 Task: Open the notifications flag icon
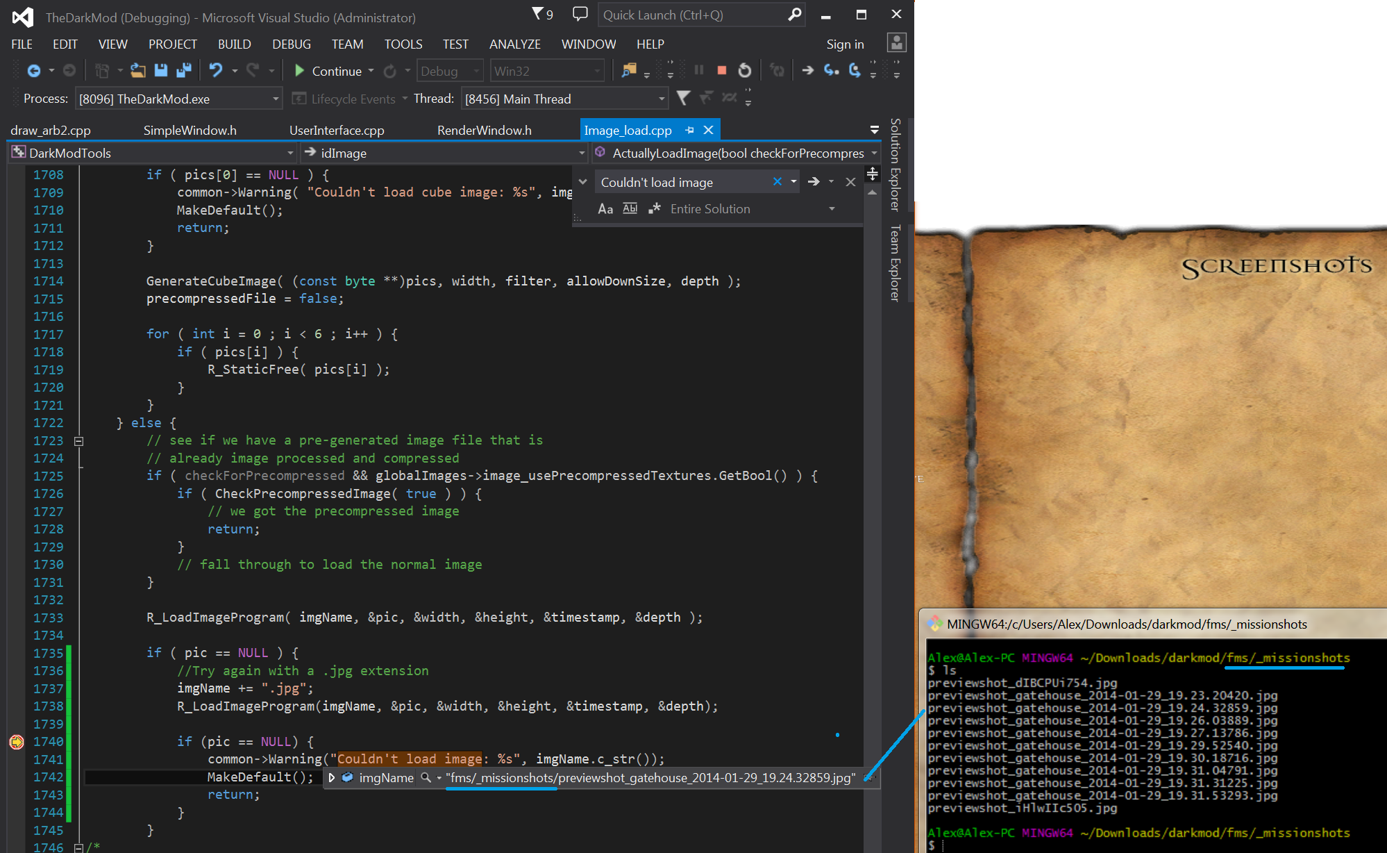(x=538, y=14)
